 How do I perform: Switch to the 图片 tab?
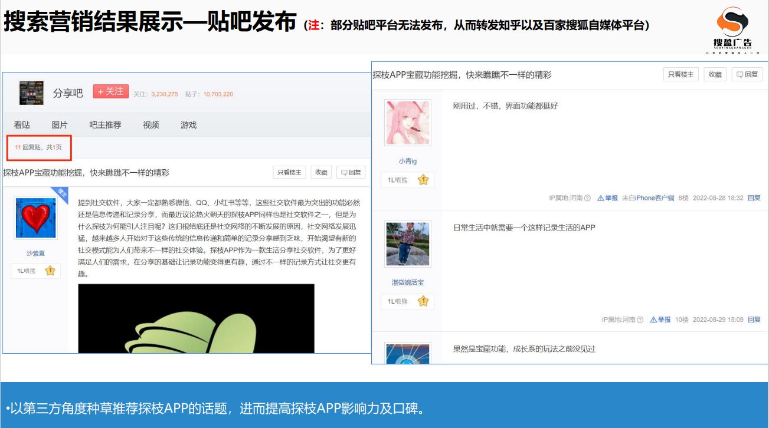coord(60,125)
